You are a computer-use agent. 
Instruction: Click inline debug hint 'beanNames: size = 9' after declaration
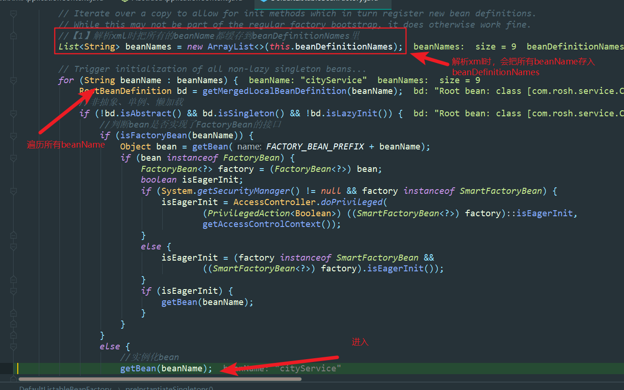465,47
